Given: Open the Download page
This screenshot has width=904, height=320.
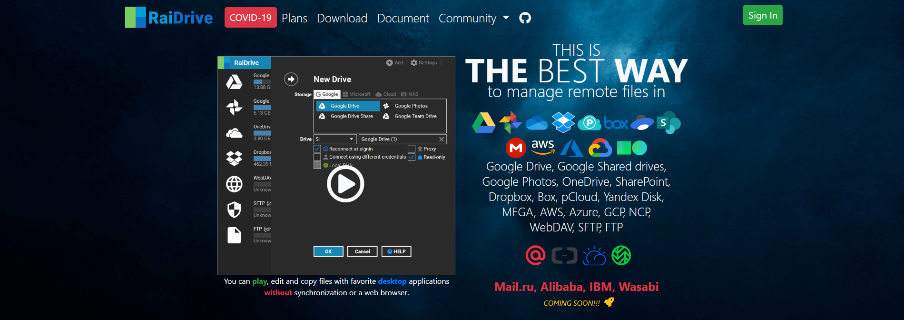Looking at the screenshot, I should pos(342,18).
